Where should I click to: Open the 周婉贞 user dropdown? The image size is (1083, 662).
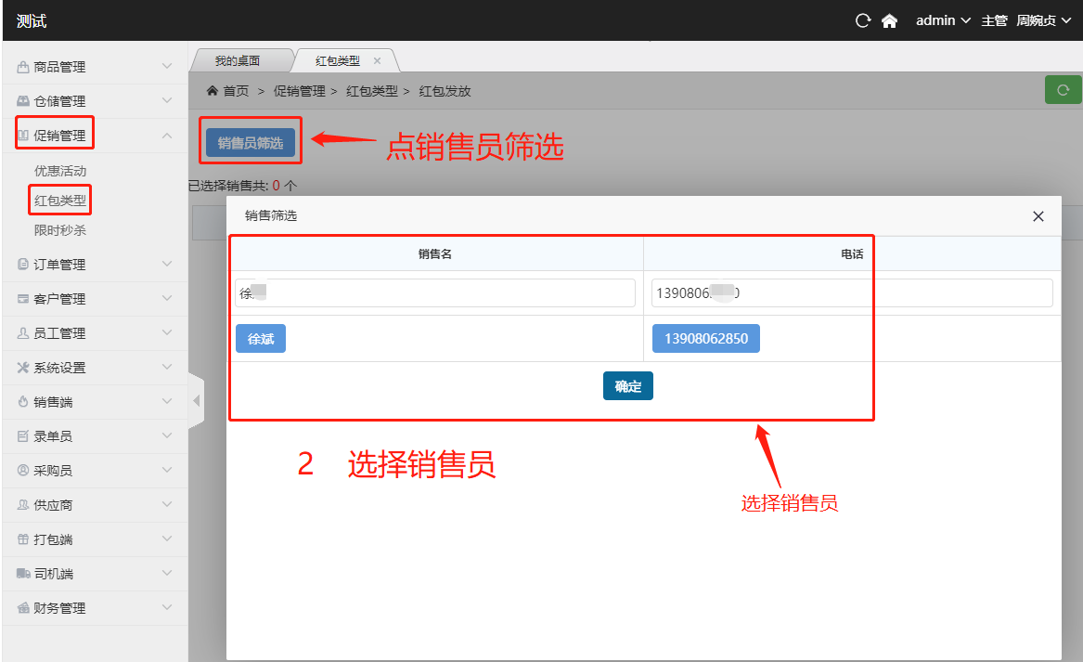click(1041, 20)
